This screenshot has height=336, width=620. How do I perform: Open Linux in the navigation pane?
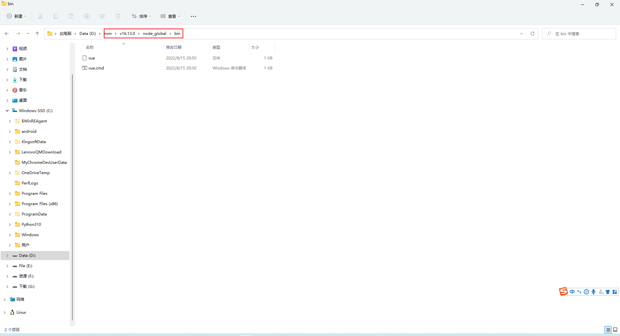[21, 312]
